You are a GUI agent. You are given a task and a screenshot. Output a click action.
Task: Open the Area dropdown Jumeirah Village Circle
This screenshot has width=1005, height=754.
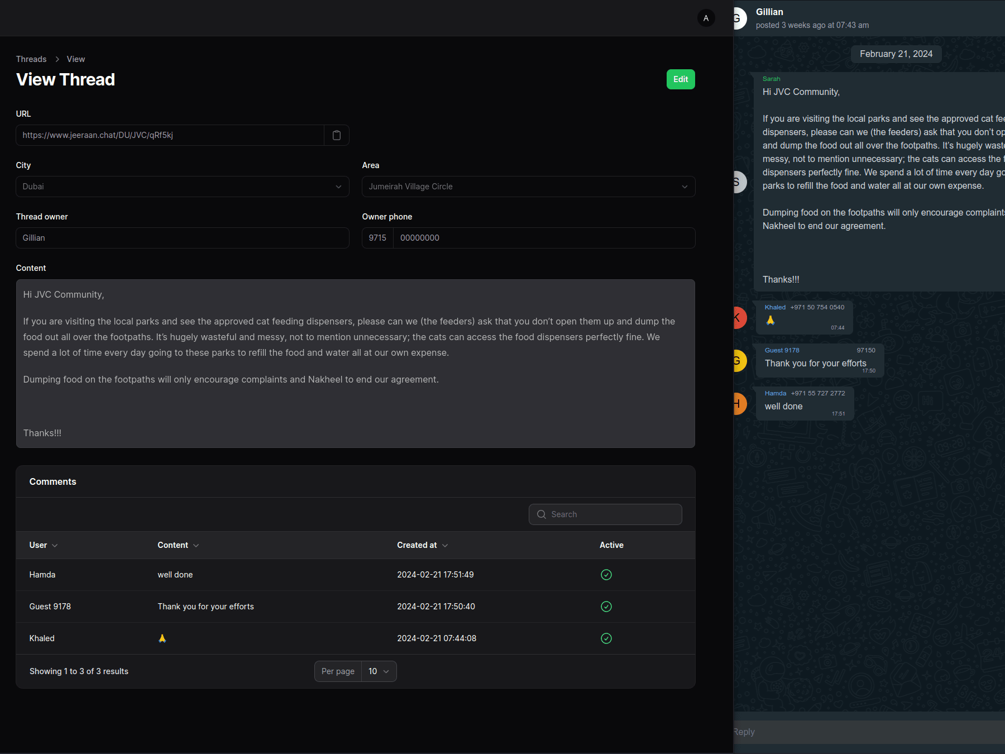529,187
